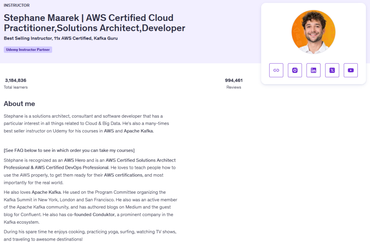
Task: Click the bold 'AWS Hero' text
Action: pos(74,160)
